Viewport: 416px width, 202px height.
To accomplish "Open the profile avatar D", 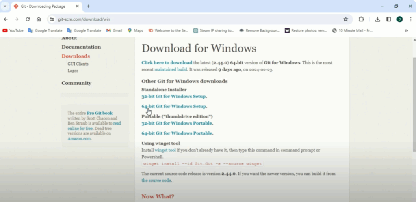I will click(x=400, y=19).
